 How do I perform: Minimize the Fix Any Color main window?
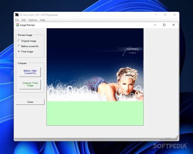pyautogui.click(x=156, y=15)
